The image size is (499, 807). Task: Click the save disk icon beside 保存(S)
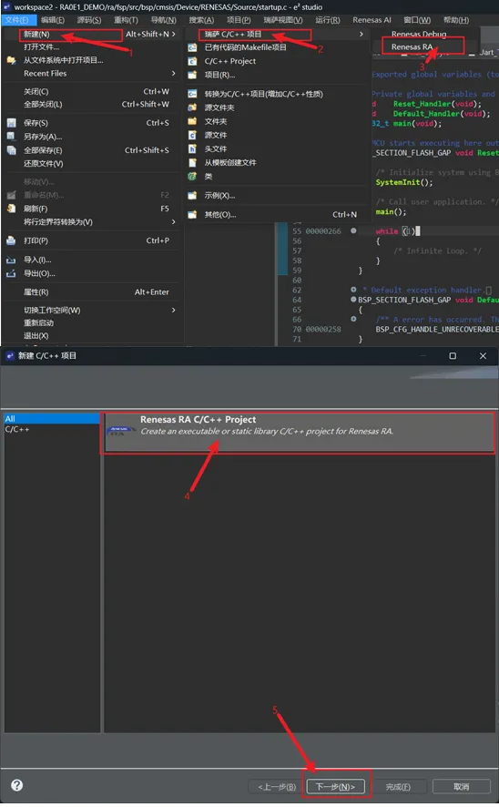[x=11, y=123]
